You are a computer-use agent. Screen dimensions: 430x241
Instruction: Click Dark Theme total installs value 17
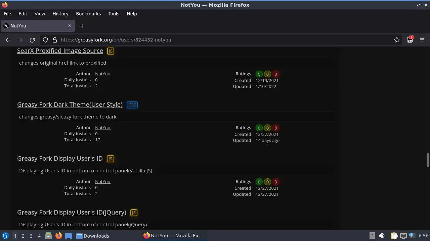click(97, 140)
